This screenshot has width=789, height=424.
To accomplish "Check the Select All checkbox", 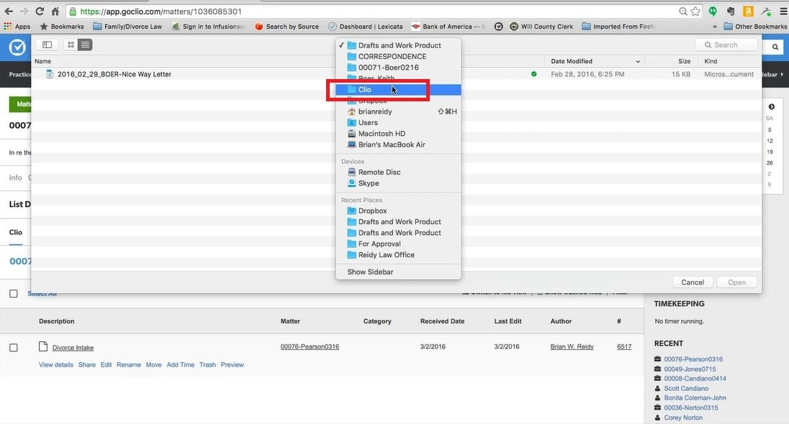I will click(14, 294).
